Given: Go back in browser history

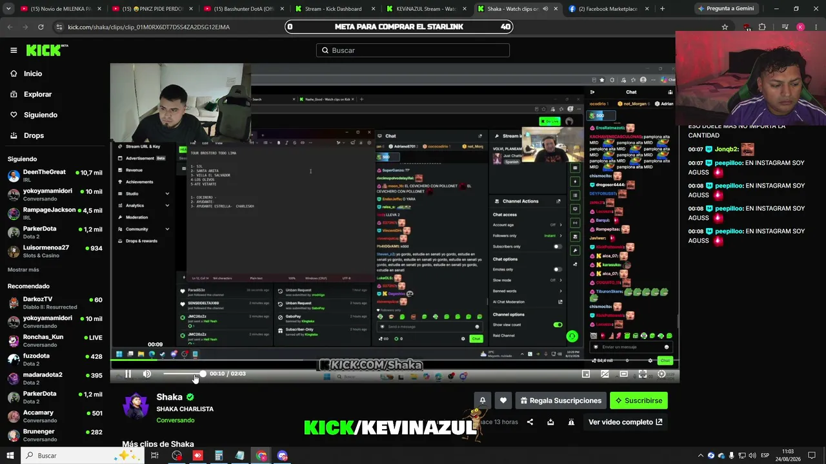Looking at the screenshot, I should (9, 27).
